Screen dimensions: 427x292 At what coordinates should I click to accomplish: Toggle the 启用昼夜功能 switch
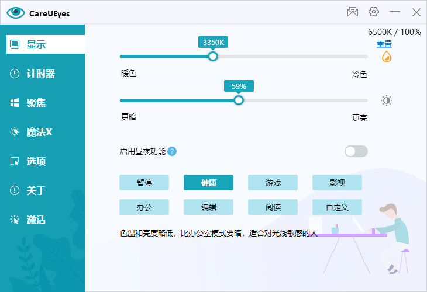(x=356, y=151)
